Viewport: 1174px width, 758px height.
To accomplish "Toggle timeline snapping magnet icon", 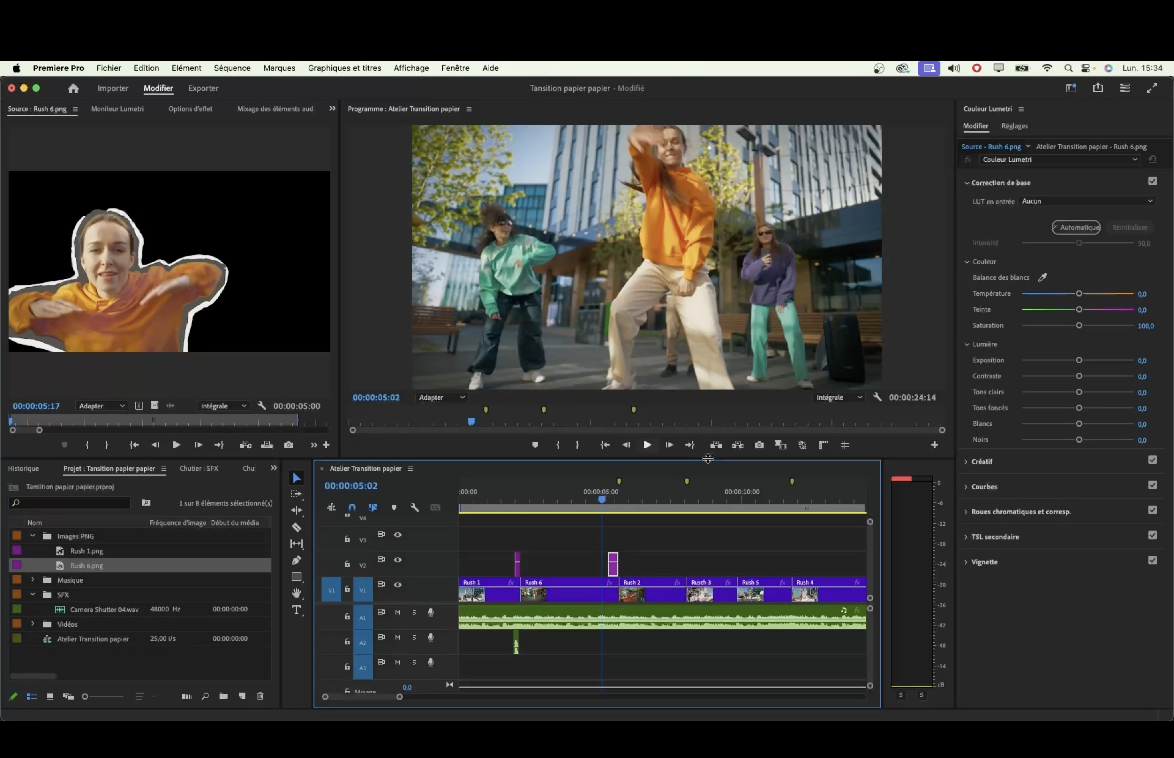I will point(352,507).
